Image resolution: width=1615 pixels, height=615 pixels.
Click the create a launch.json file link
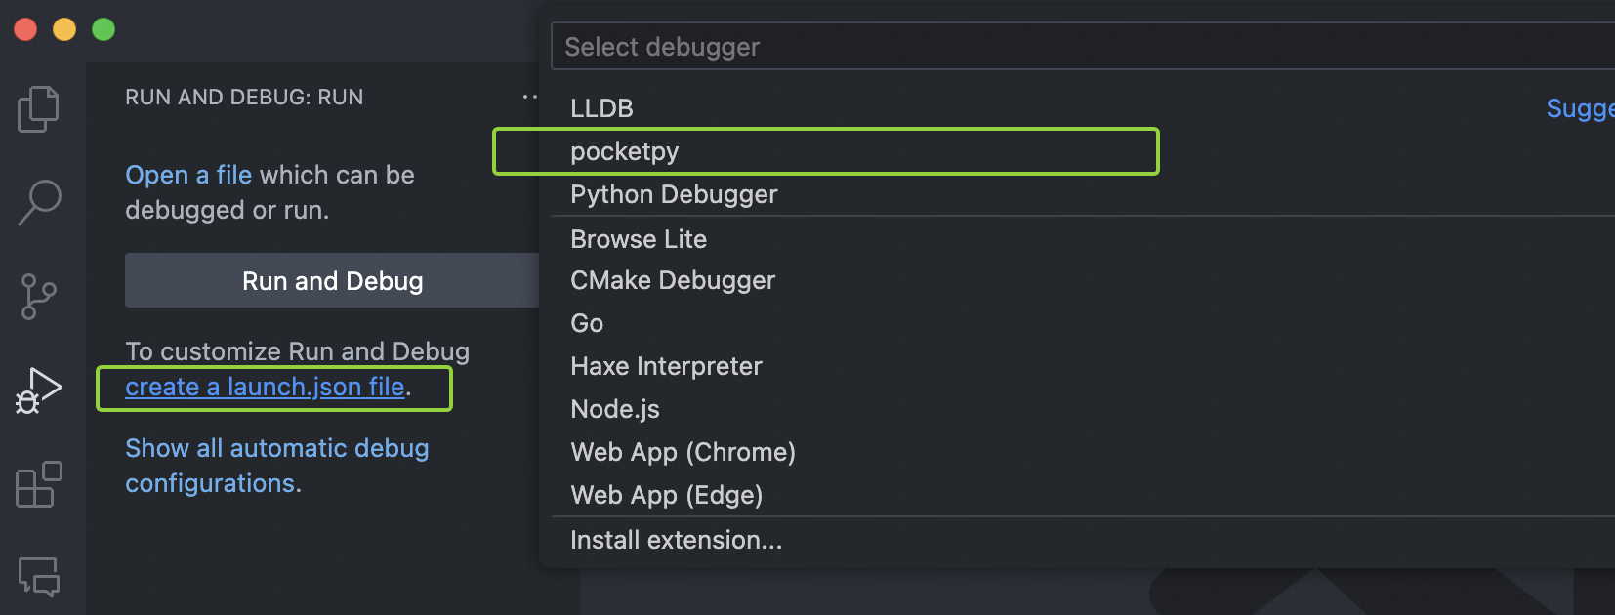(265, 387)
